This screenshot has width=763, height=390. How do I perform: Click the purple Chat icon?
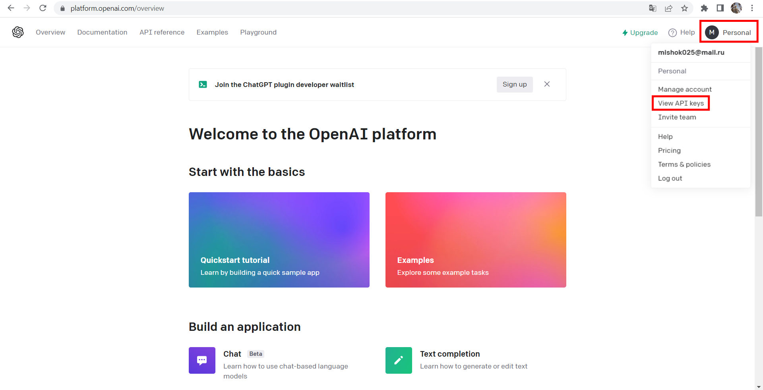202,360
